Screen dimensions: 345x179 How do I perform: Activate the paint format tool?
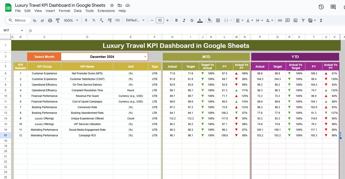(57, 20)
